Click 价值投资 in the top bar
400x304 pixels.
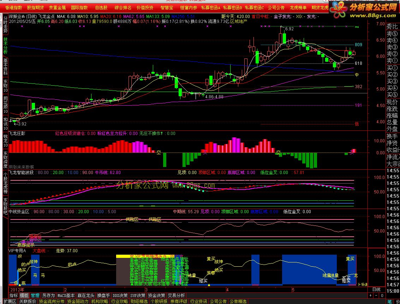145,8
